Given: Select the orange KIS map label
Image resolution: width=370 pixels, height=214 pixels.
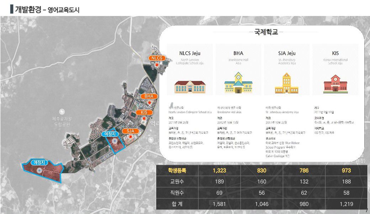Looking at the screenshot, I should click(x=144, y=112).
